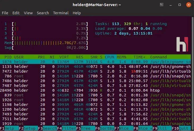This screenshot has width=194, height=131.
Task: Click time value 1h09:51
Action: (x=139, y=71)
